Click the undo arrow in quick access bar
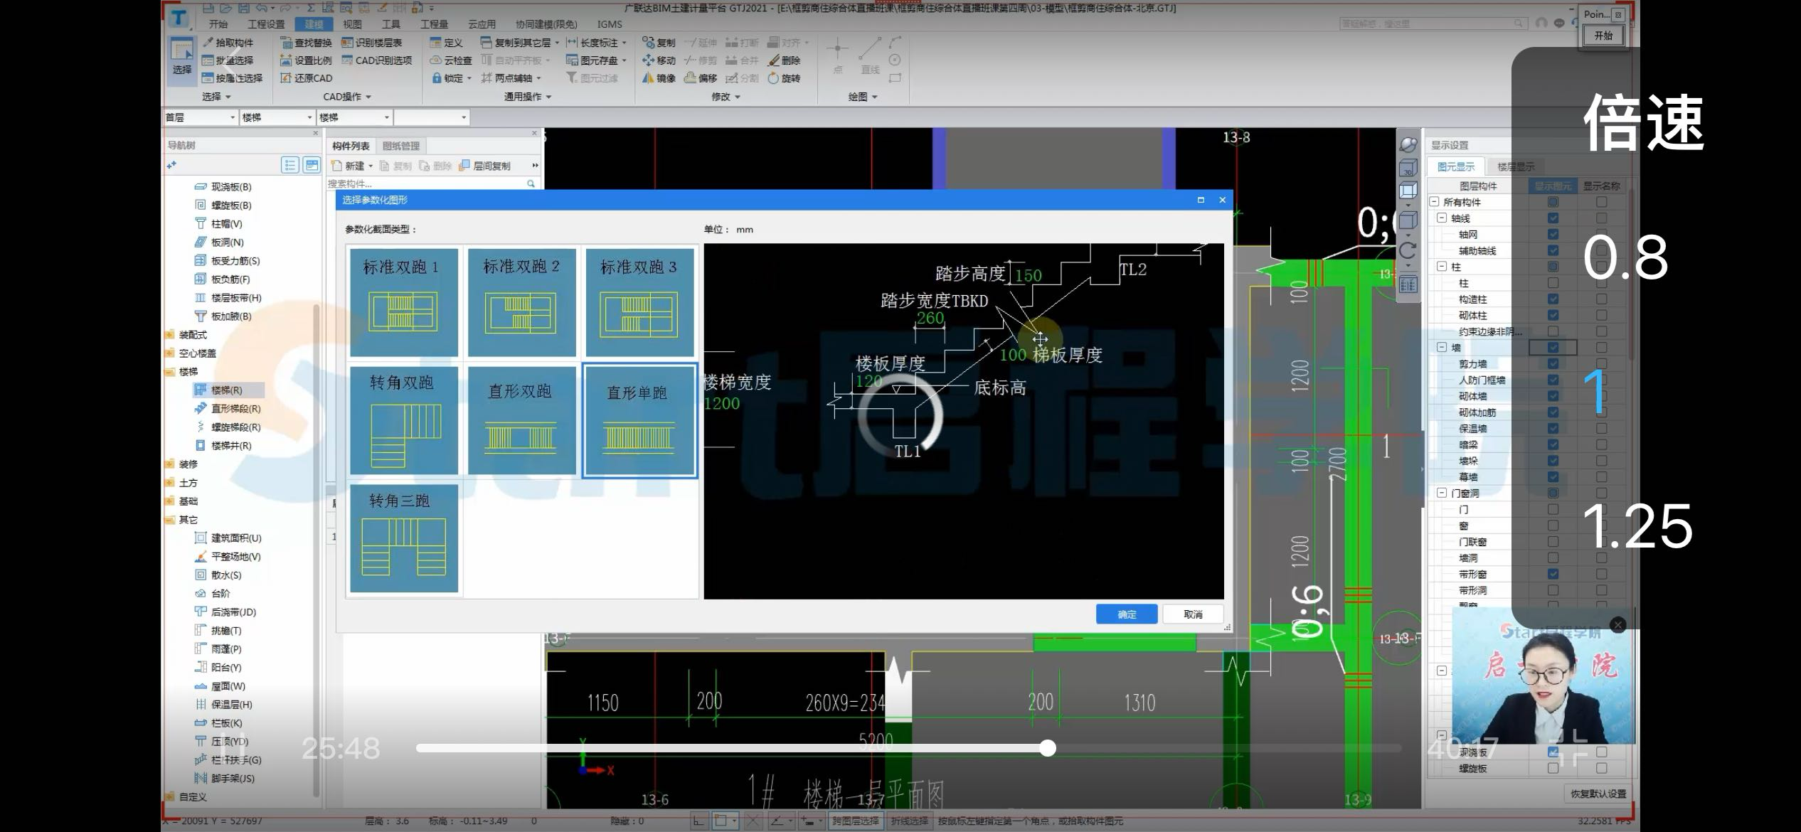The width and height of the screenshot is (1801, 832). click(x=262, y=8)
